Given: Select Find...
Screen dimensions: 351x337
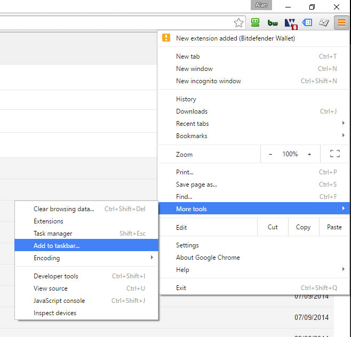Looking at the screenshot, I should point(253,197).
